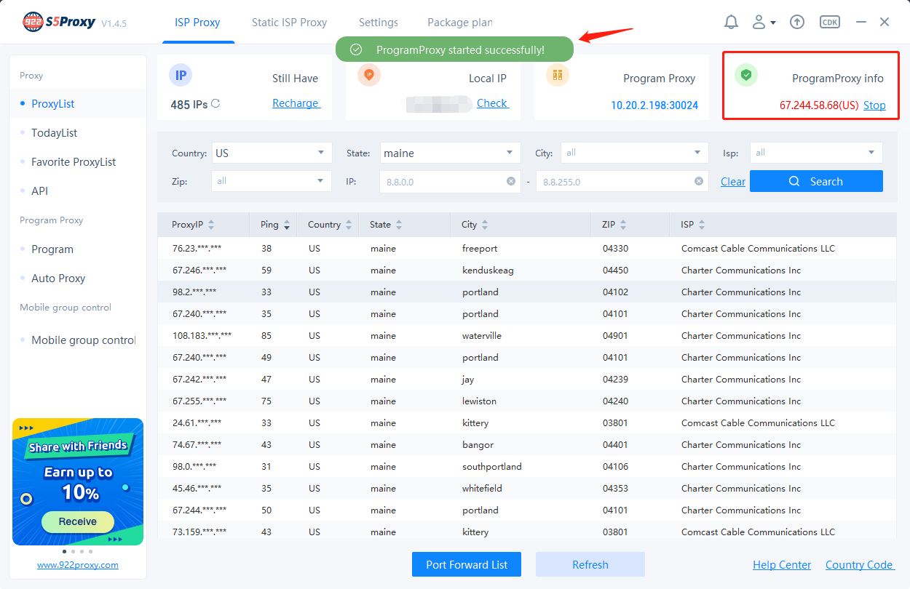Click the Local IP orange icon
The width and height of the screenshot is (910, 589).
click(369, 75)
